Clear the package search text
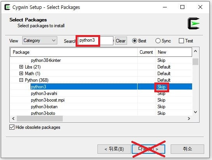This screenshot has width=212, height=160. tap(121, 41)
